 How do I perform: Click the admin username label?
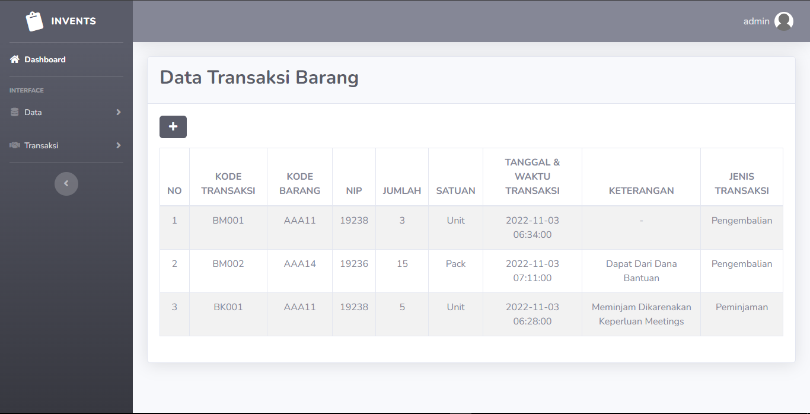pyautogui.click(x=755, y=21)
